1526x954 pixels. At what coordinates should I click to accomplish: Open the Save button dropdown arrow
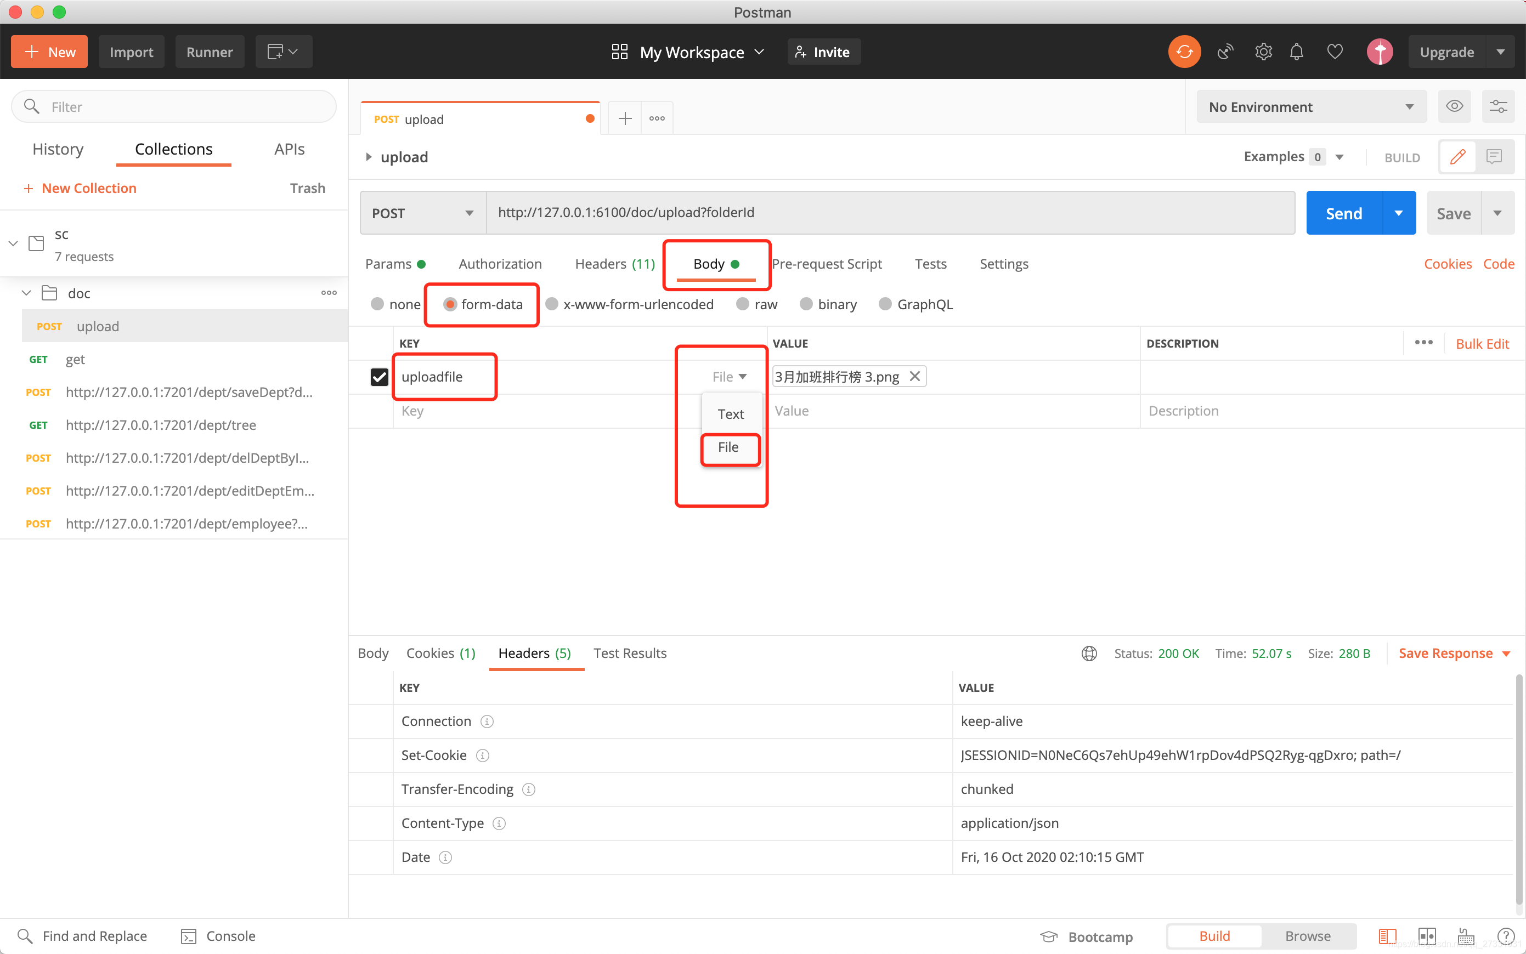coord(1497,213)
